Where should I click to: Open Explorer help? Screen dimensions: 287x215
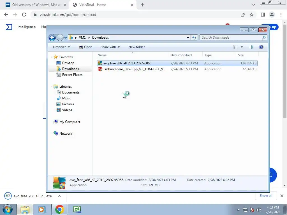tap(261, 47)
